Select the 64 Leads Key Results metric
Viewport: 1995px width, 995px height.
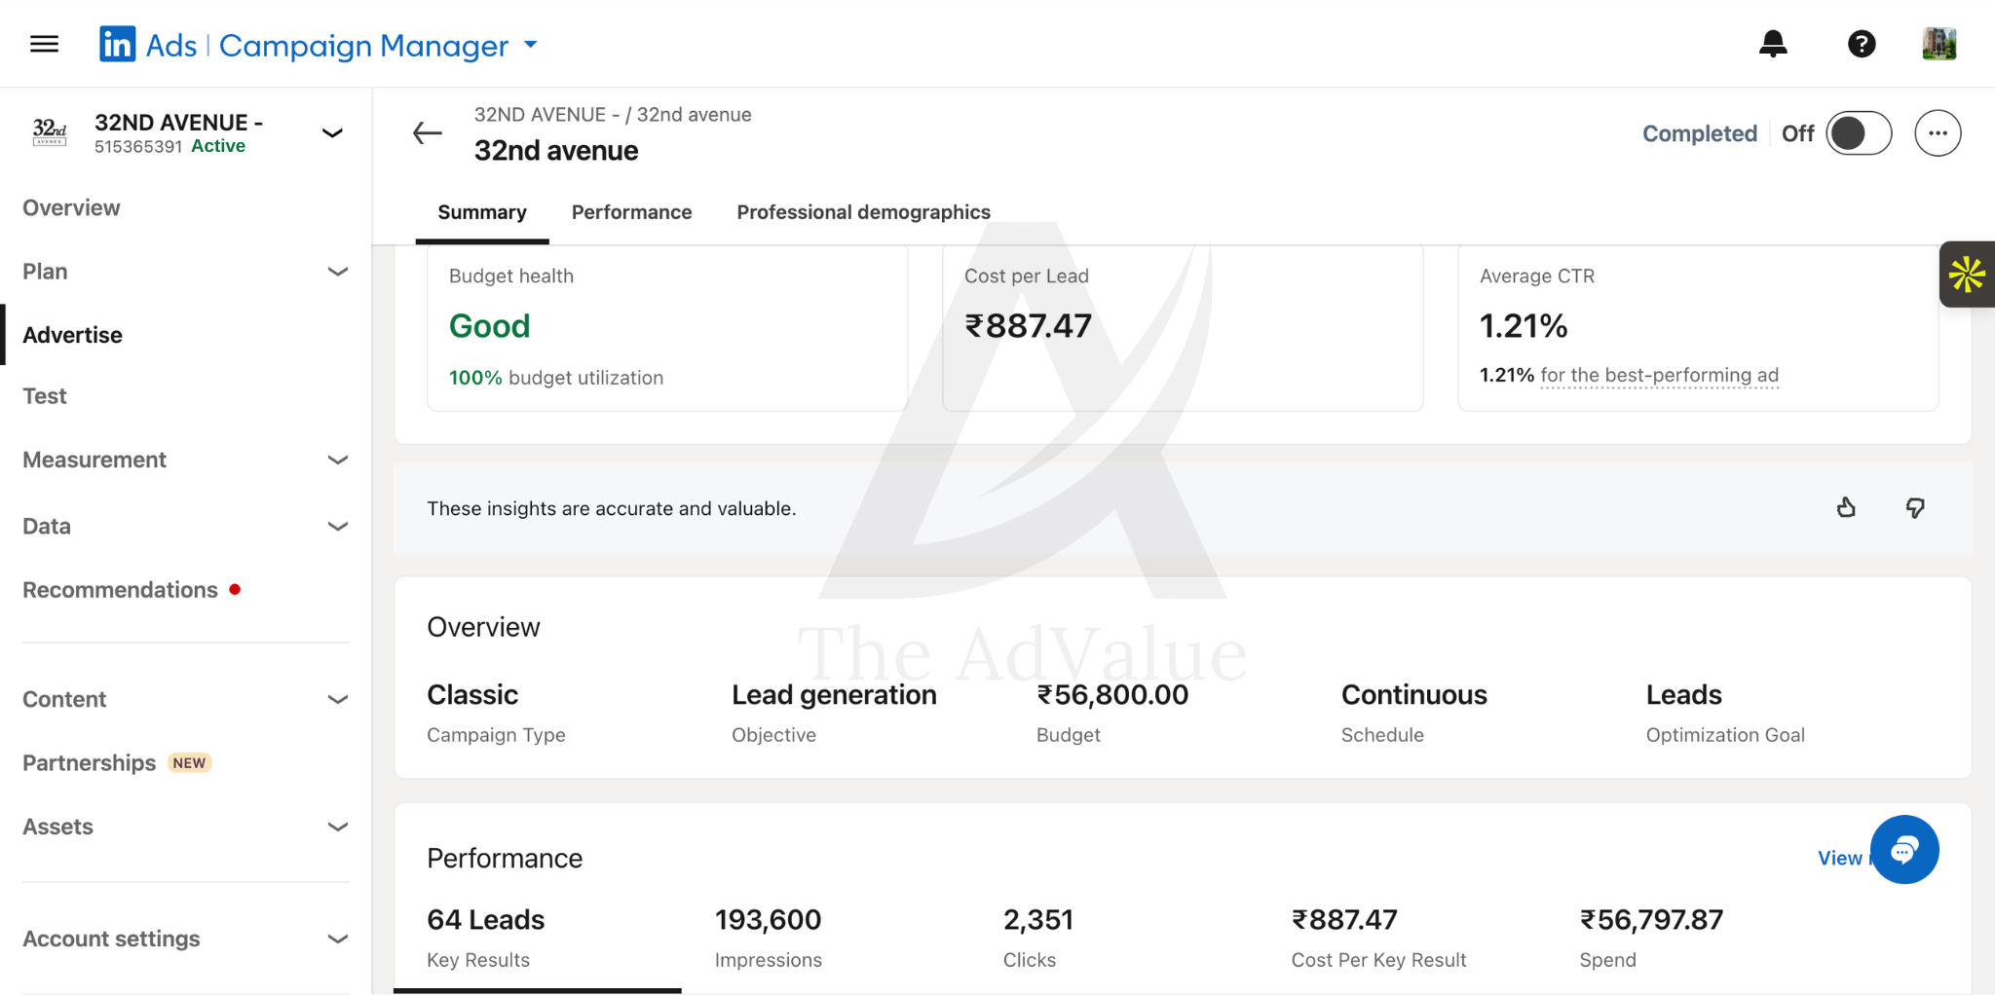[x=537, y=939]
